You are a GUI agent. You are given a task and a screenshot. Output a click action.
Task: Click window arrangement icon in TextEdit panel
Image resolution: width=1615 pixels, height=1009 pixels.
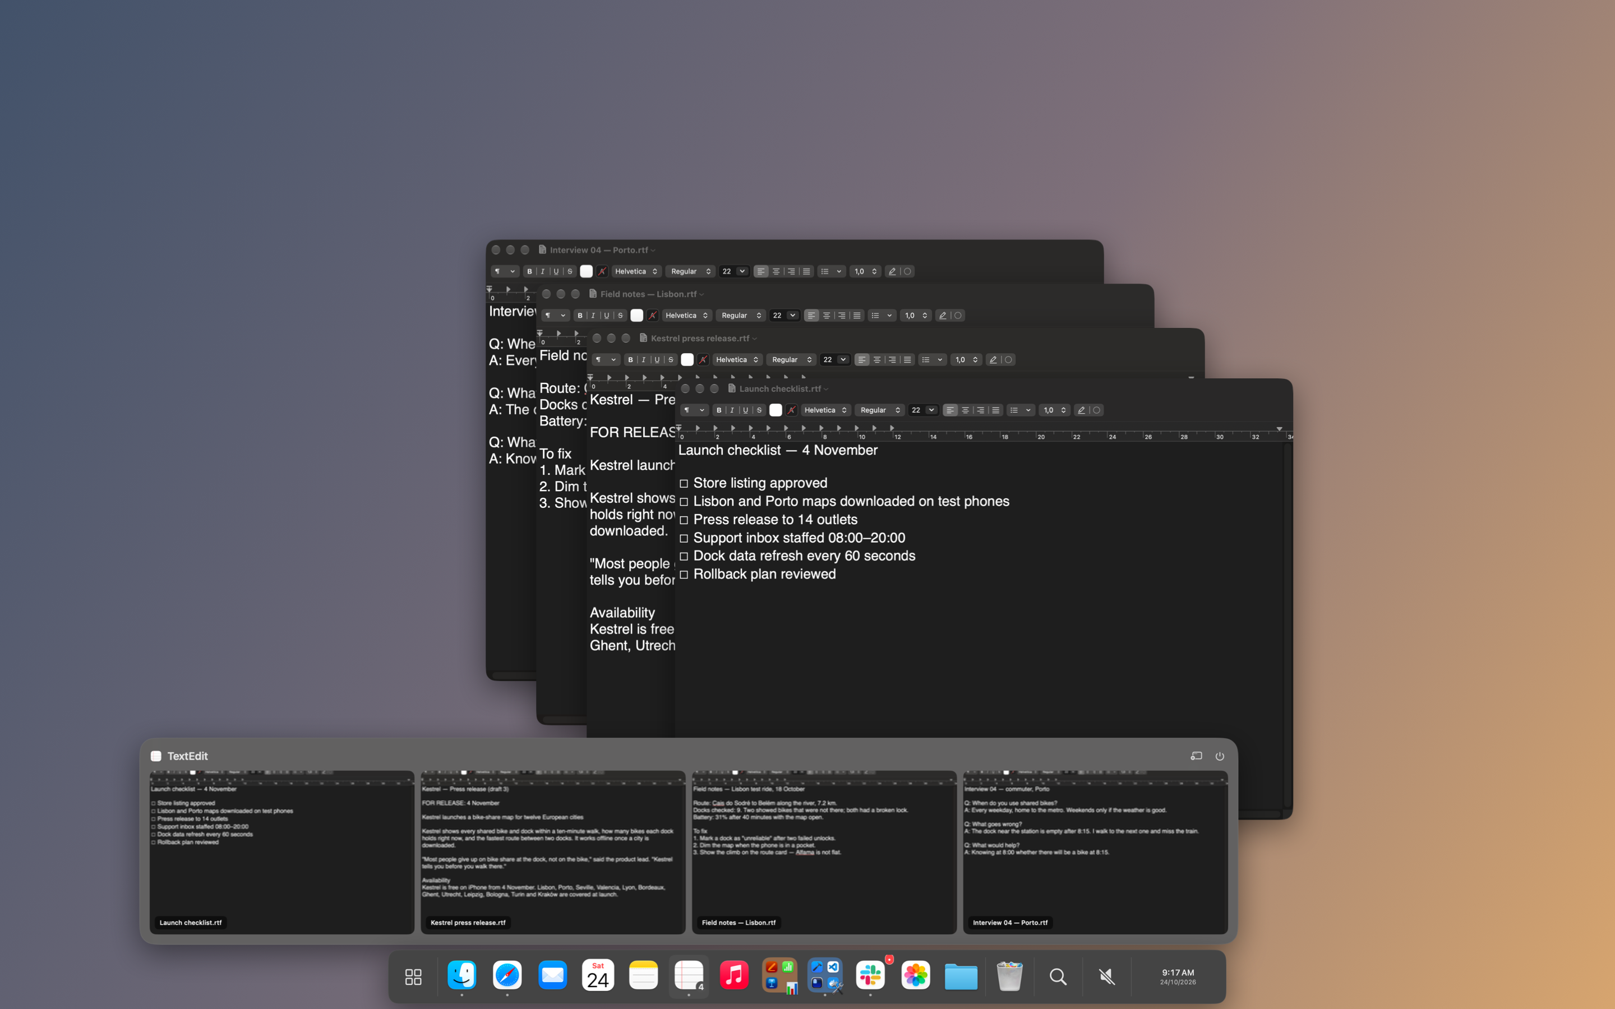[1196, 756]
